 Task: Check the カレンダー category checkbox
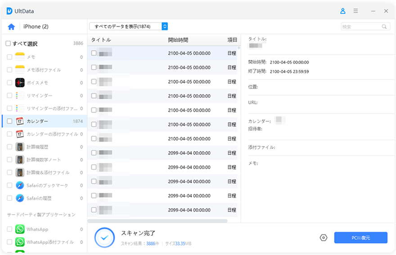(9, 121)
